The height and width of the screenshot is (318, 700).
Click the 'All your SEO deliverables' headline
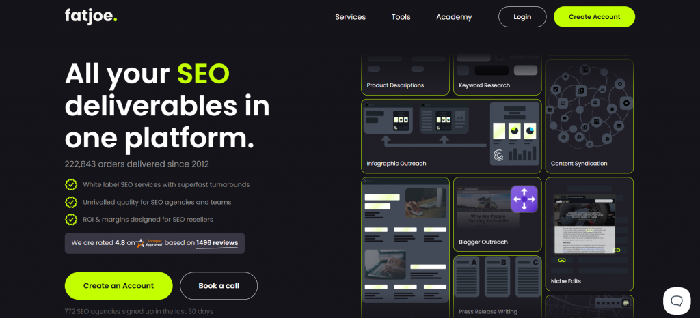pos(167,106)
